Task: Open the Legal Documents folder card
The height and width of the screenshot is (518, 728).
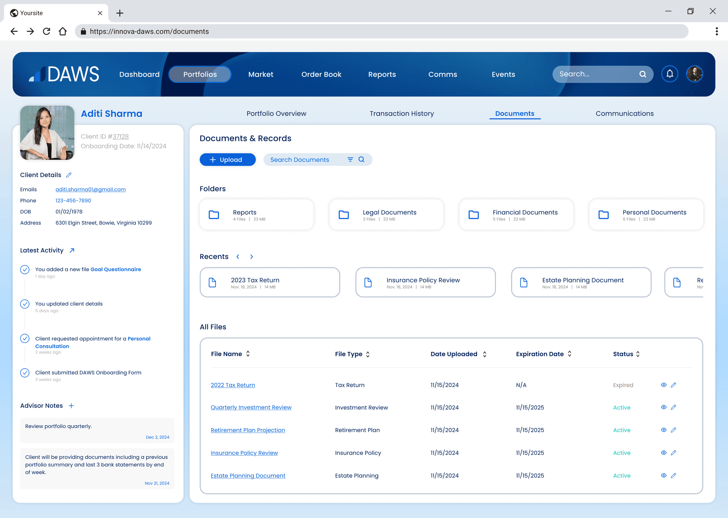Action: tap(386, 215)
